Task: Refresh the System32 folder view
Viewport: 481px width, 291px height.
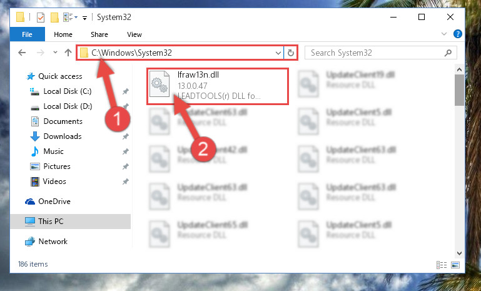Action: 290,53
